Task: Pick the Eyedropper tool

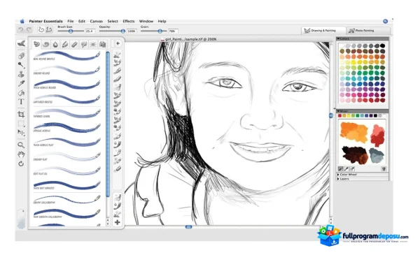Action: tap(21, 83)
